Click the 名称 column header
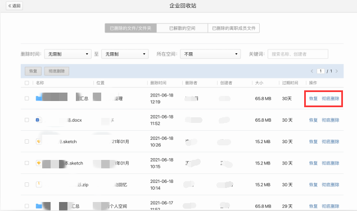 pos(40,82)
